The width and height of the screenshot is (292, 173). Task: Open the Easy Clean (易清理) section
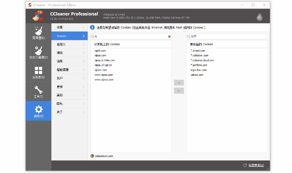39,33
